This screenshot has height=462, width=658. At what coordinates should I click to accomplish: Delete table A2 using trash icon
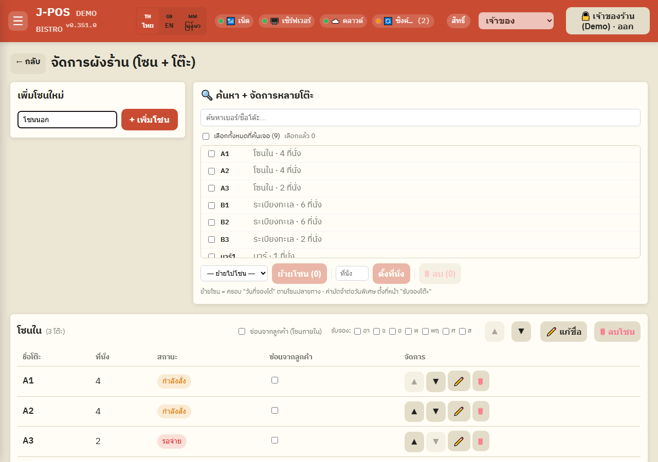tap(481, 411)
